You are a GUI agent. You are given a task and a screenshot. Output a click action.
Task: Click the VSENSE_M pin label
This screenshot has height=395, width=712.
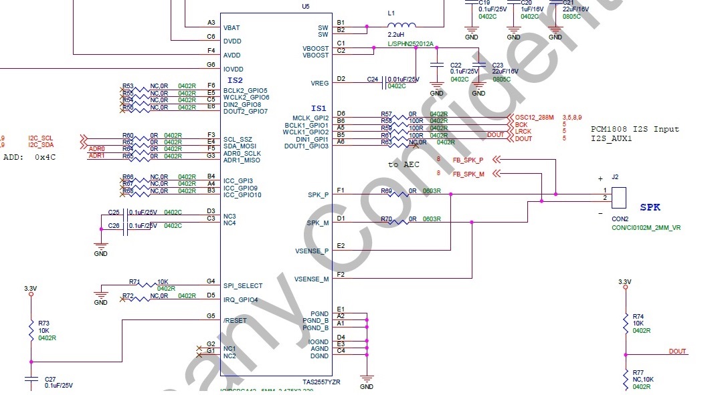(312, 279)
